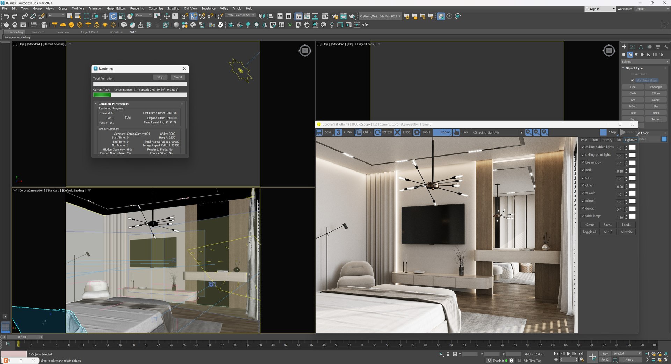Viewport: 671px width, 364px height.
Task: Open the Create Selection Set dropdown
Action: 240,15
